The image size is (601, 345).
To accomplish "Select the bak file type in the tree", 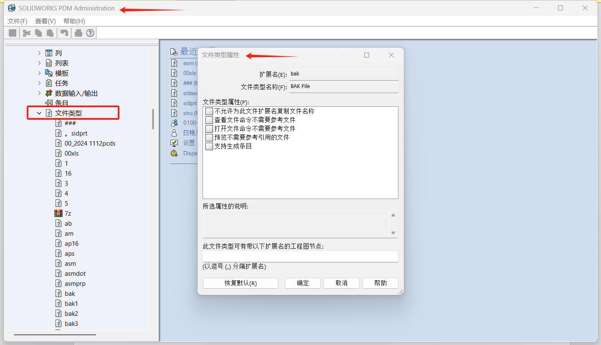I will pyautogui.click(x=70, y=293).
